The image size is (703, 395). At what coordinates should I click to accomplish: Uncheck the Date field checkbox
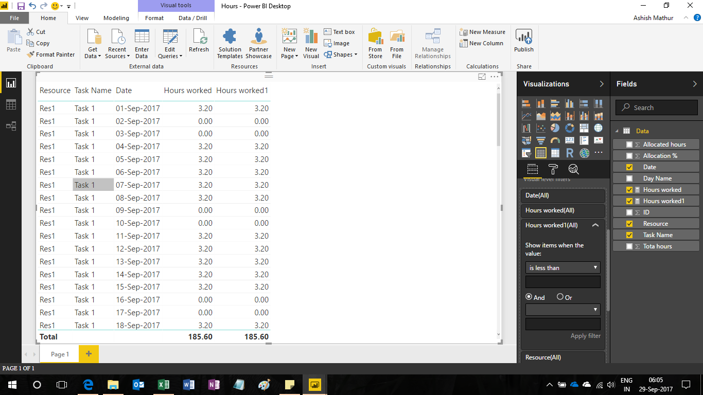click(629, 167)
